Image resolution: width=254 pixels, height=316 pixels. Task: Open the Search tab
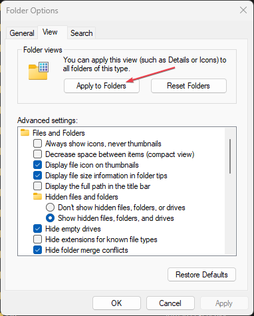[81, 33]
